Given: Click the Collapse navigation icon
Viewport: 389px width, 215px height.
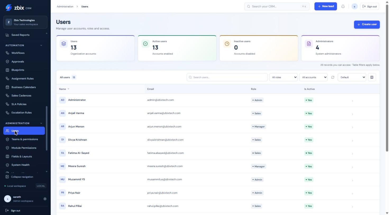Looking at the screenshot, I should [7, 177].
